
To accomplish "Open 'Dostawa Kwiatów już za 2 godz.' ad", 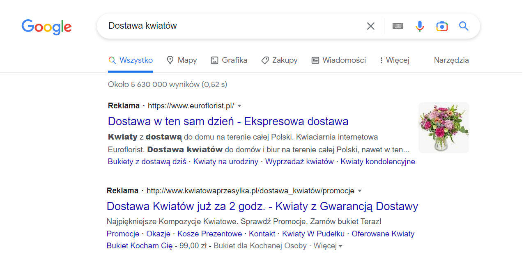I will [x=262, y=206].
